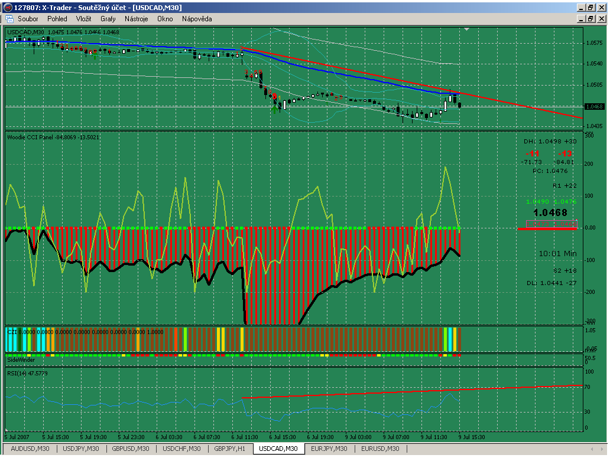
Task: Switch to the USDCHF,M30 chart tab
Action: click(x=181, y=449)
